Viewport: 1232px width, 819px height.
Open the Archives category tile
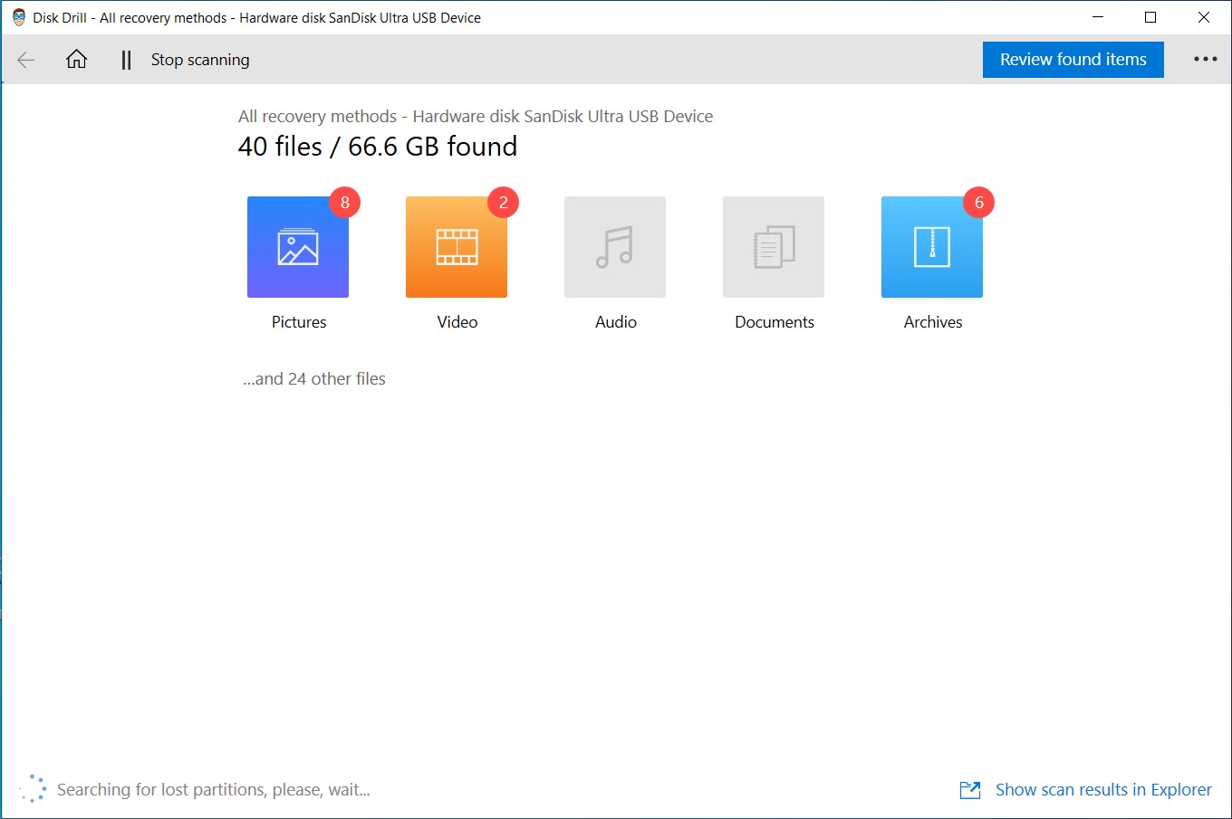coord(931,246)
